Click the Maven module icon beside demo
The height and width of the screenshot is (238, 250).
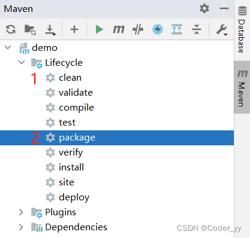(x=24, y=48)
